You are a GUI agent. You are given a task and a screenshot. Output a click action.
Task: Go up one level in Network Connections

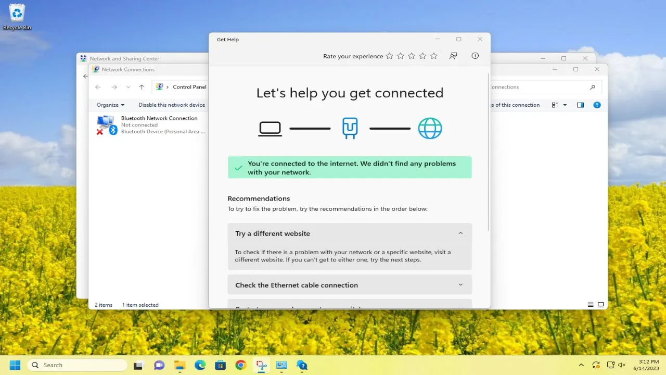pyautogui.click(x=142, y=87)
